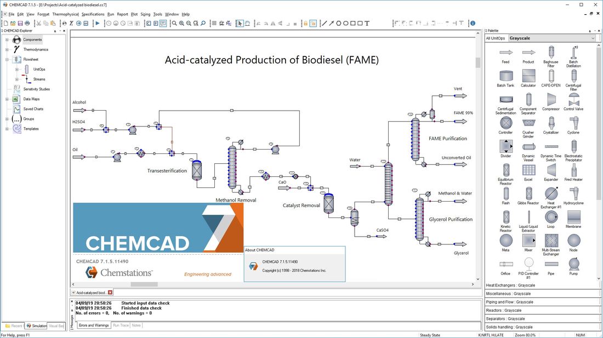Expand Reactors : Grayscale palette group

pyautogui.click(x=542, y=311)
